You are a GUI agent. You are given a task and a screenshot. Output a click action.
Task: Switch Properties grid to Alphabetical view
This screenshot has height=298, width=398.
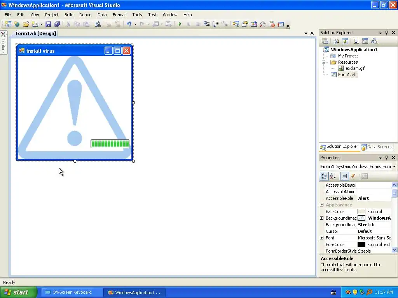333,176
